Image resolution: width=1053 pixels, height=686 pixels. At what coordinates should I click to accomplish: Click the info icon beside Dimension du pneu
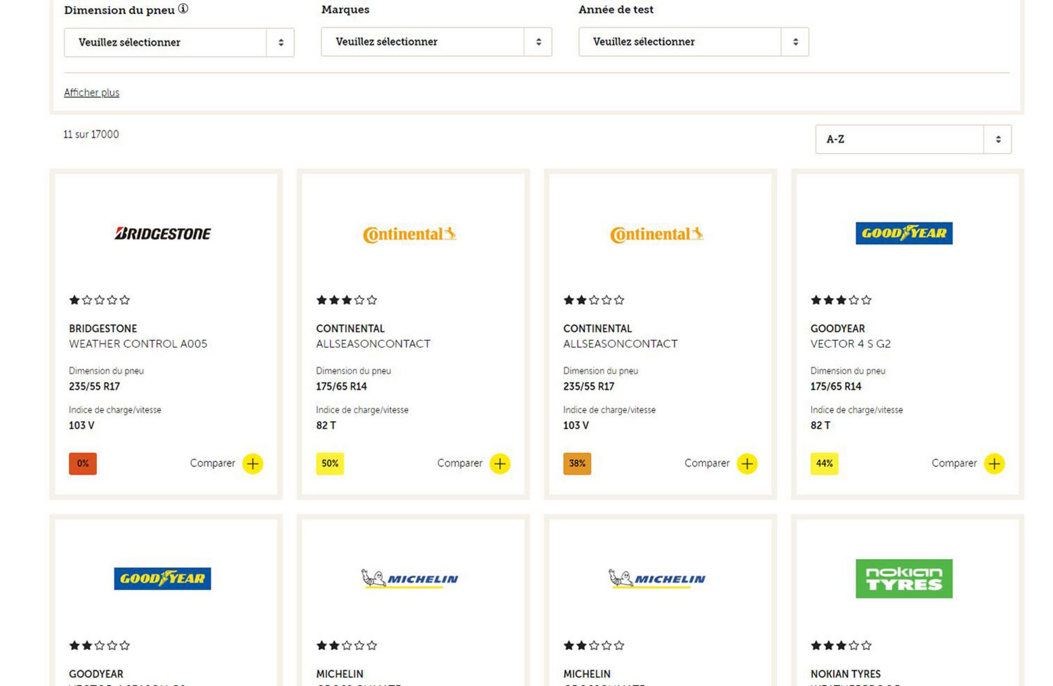pos(183,9)
